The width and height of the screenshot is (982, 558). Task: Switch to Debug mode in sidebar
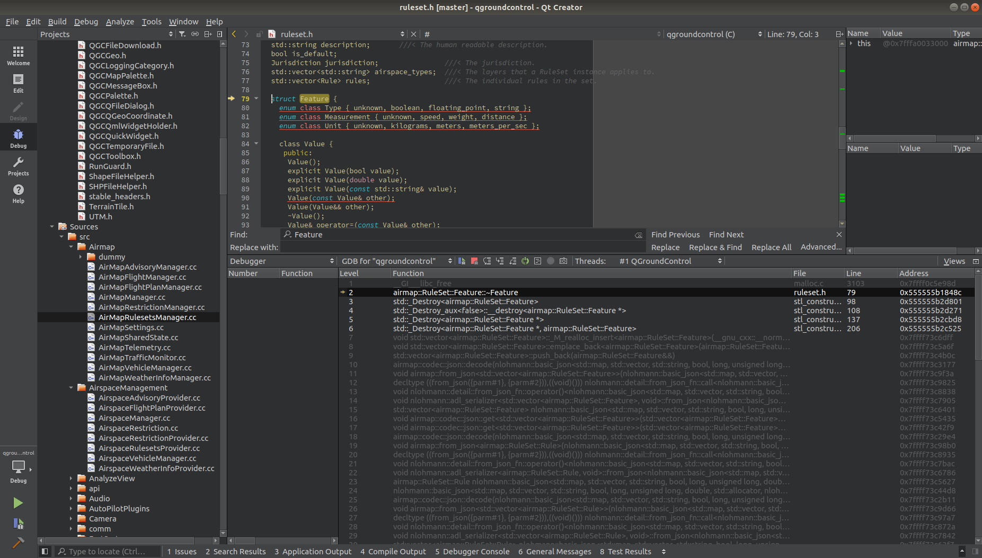pyautogui.click(x=18, y=138)
